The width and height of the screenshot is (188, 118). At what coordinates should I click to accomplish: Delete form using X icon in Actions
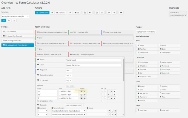click(114, 13)
